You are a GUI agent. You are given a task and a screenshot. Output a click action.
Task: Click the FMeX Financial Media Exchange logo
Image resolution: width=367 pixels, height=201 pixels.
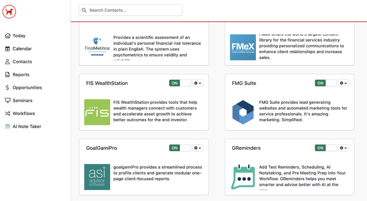[243, 47]
